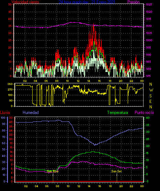The width and height of the screenshot is (160, 191).
Task: Click the 990 pressure axis value
Action: 149,55
